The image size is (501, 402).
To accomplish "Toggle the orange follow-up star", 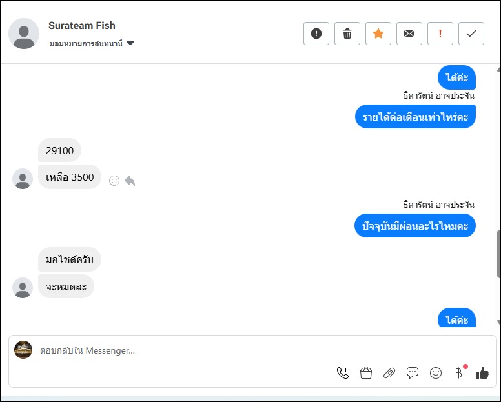I will 378,34.
